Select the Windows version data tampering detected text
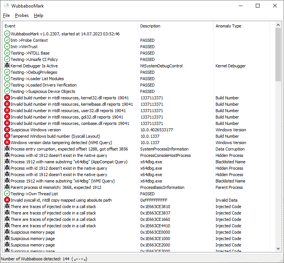 tap(61, 143)
